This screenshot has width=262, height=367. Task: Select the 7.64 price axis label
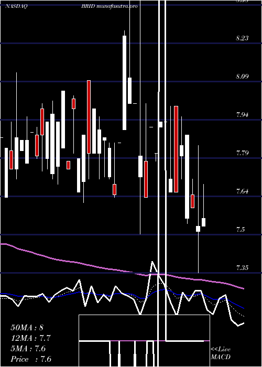(242, 191)
